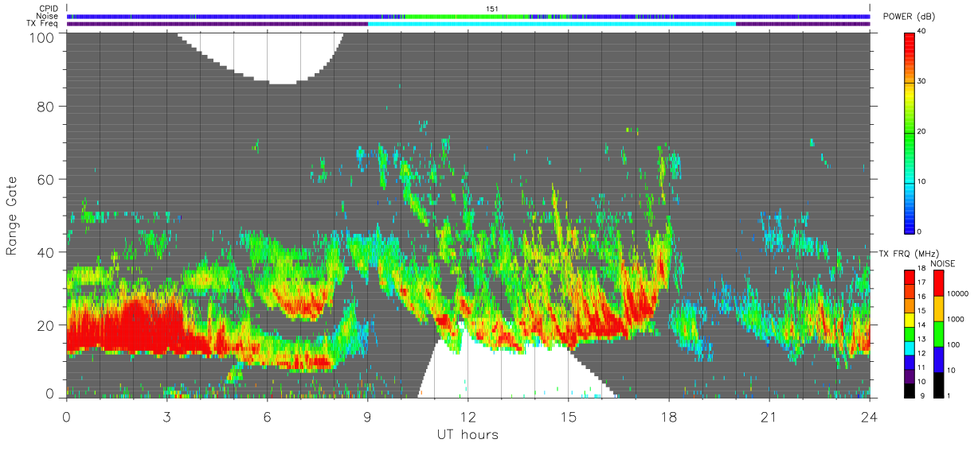Viewport: 978px width, 451px height.
Task: Click the '40' range gate tick label
Action: (x=45, y=252)
